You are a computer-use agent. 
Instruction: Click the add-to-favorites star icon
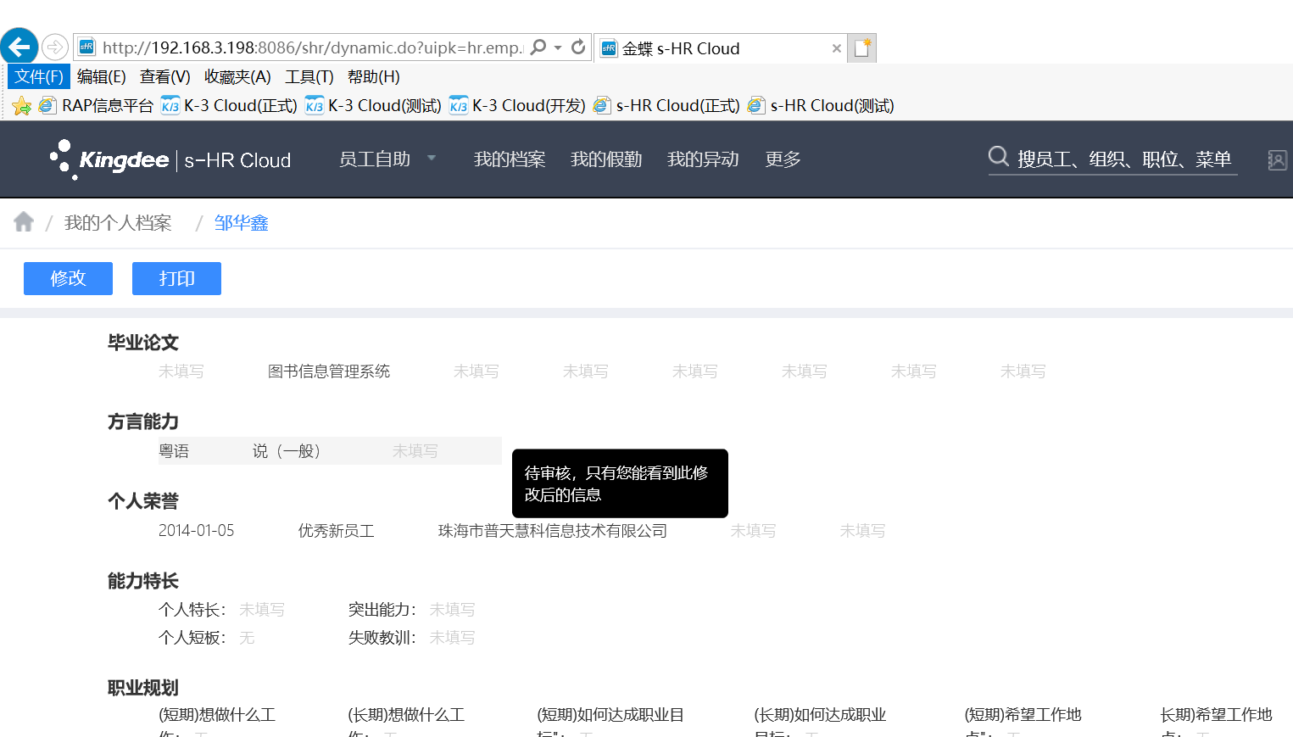coord(22,105)
